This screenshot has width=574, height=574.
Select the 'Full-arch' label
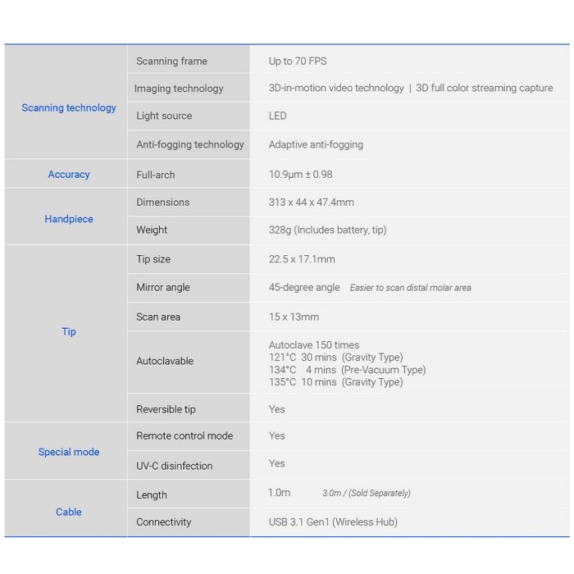point(156,175)
